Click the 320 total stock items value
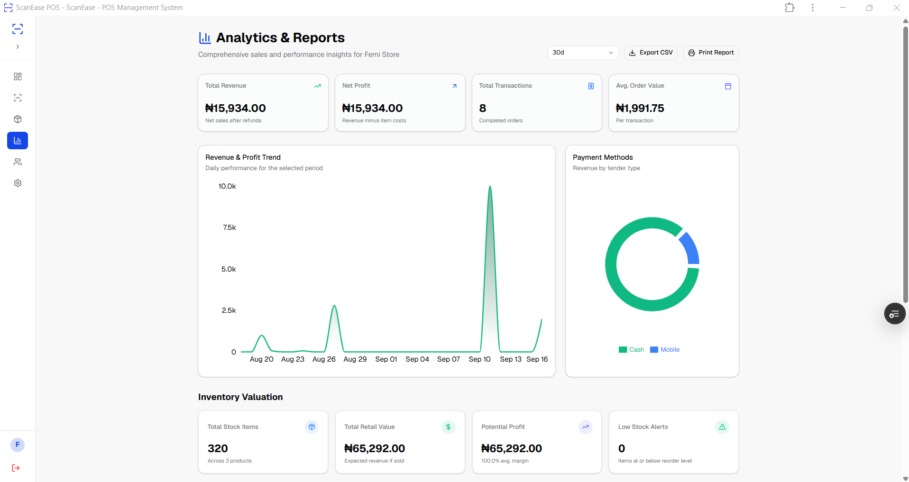The image size is (909, 482). pyautogui.click(x=218, y=448)
